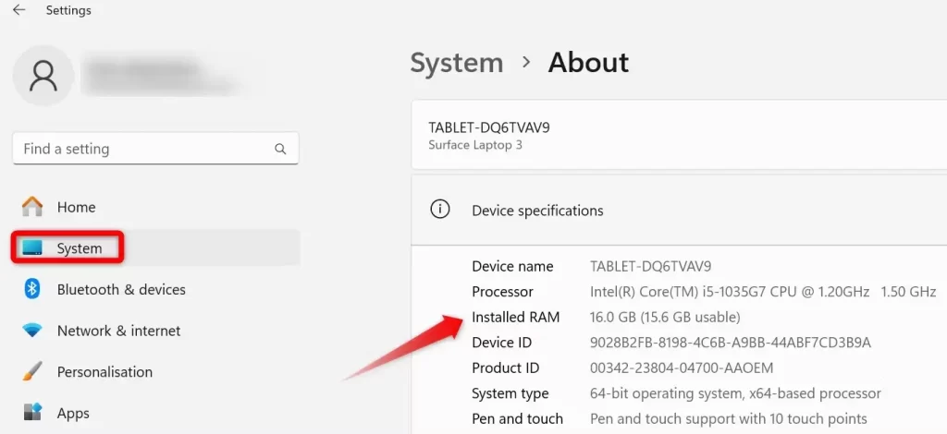This screenshot has height=434, width=947.
Task: Select System in the sidebar
Action: [x=155, y=247]
